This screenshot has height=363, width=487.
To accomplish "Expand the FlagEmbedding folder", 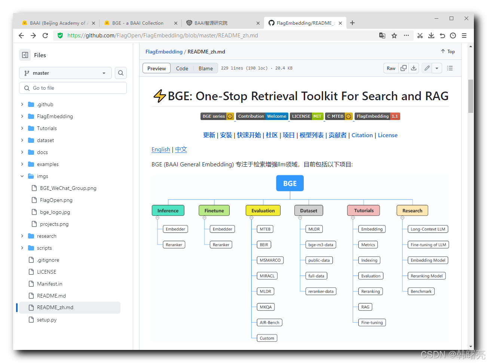I will 22,116.
